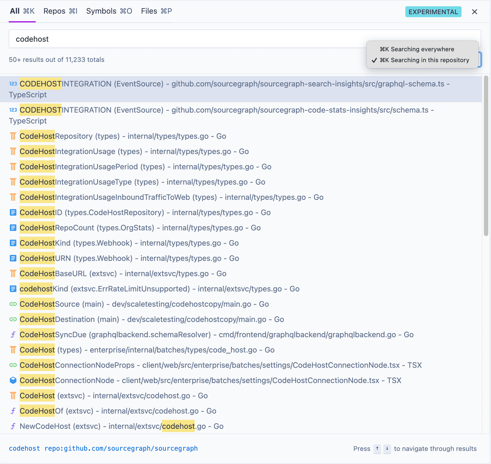
Task: Click the link icon beside CodeHostSource
Action: [13, 304]
